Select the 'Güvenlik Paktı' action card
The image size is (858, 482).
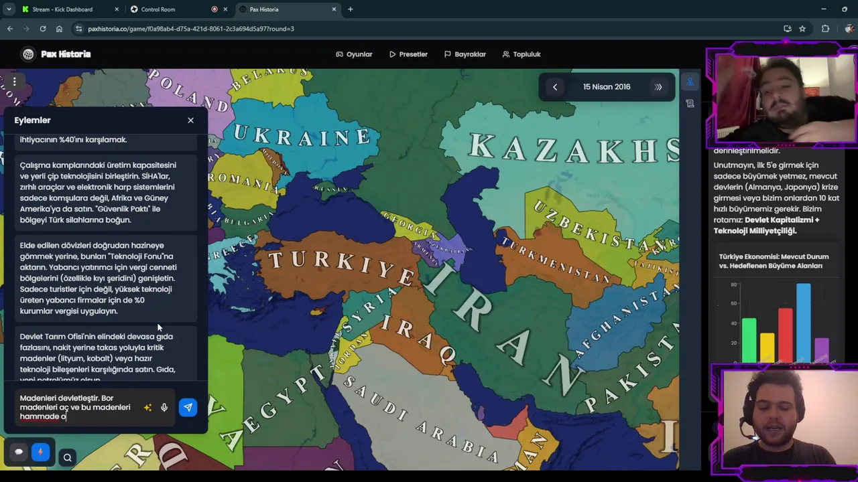coord(106,192)
